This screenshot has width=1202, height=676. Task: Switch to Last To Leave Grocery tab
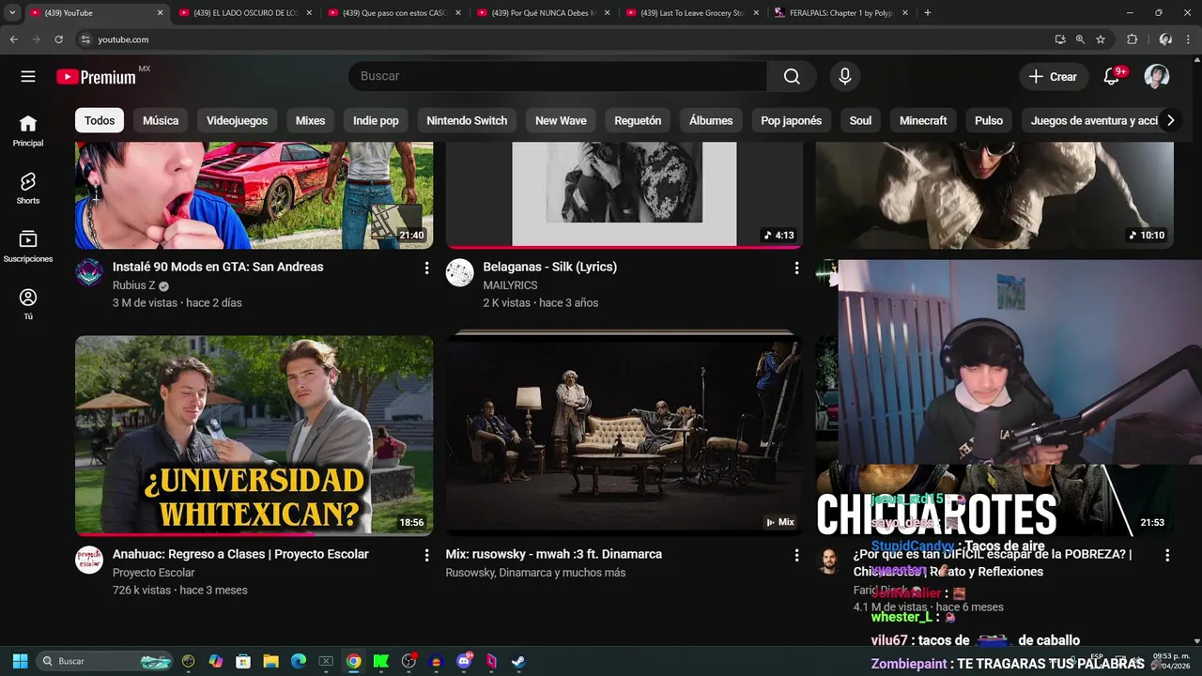[x=692, y=13]
